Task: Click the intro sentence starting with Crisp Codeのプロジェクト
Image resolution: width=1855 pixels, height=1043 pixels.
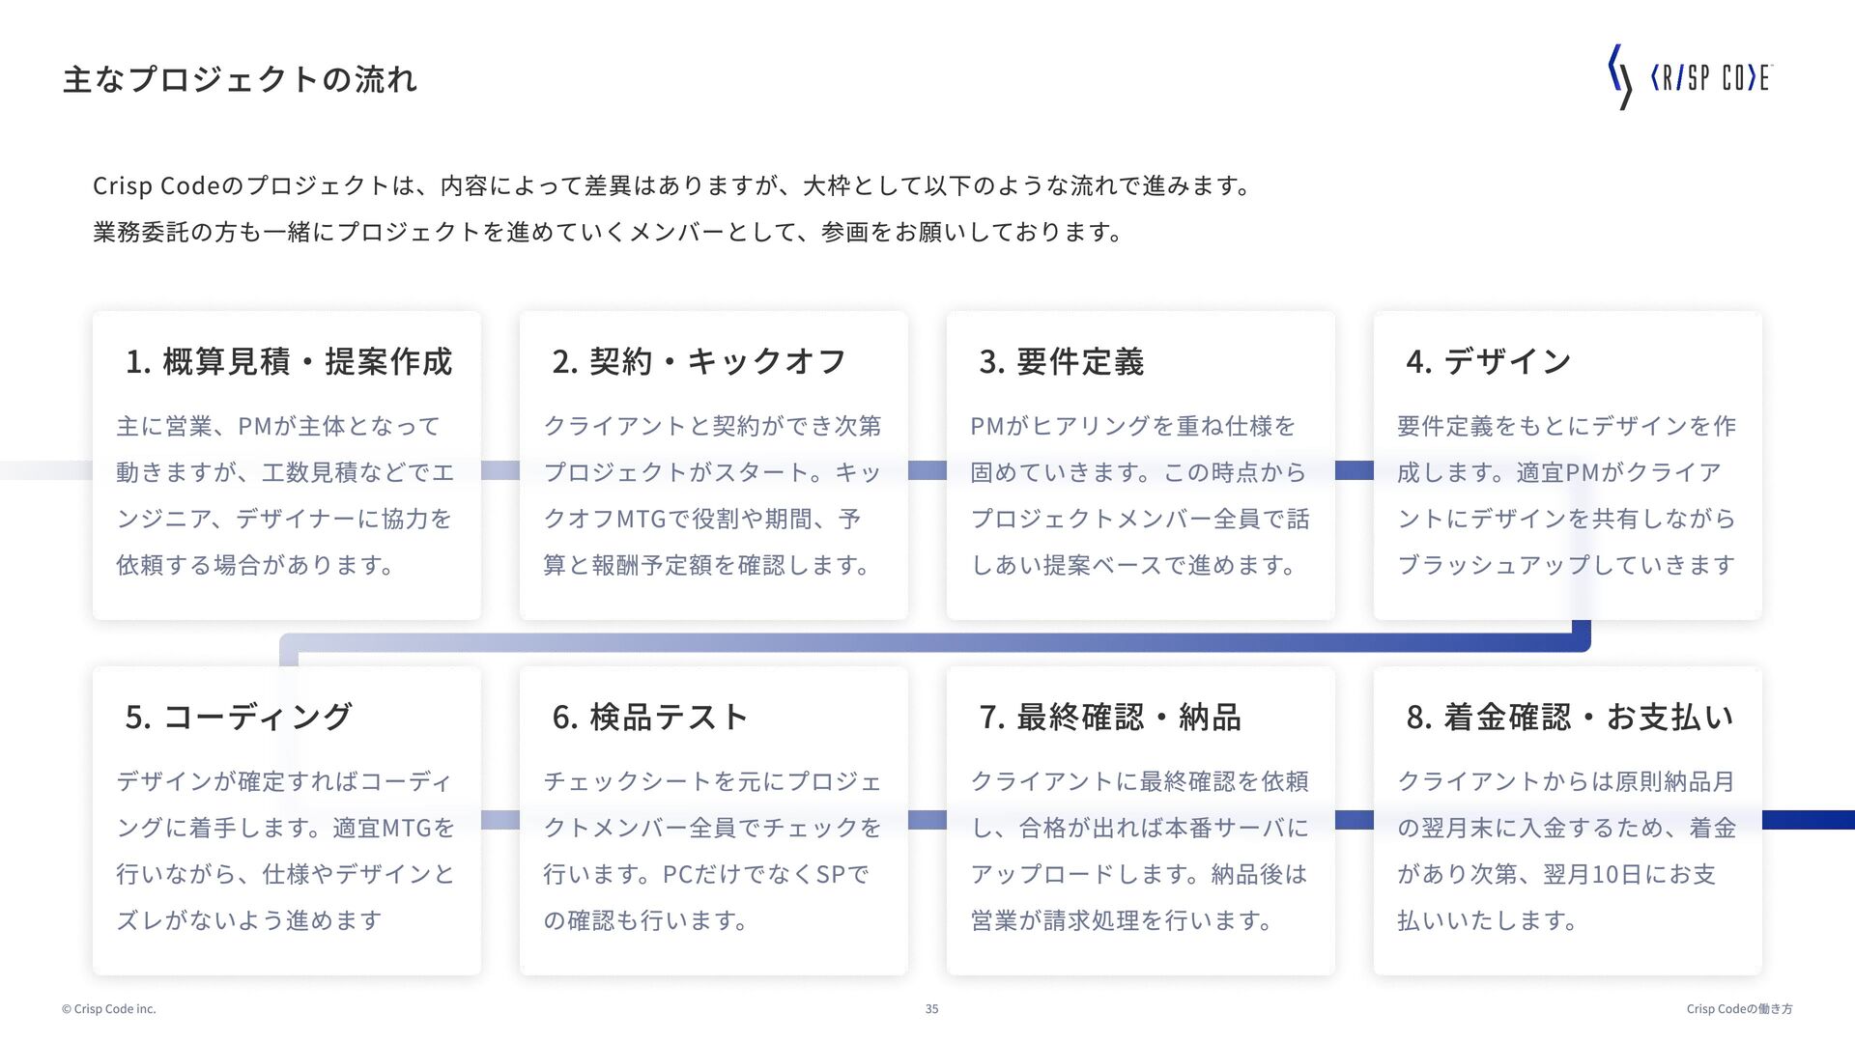Action: point(672,185)
